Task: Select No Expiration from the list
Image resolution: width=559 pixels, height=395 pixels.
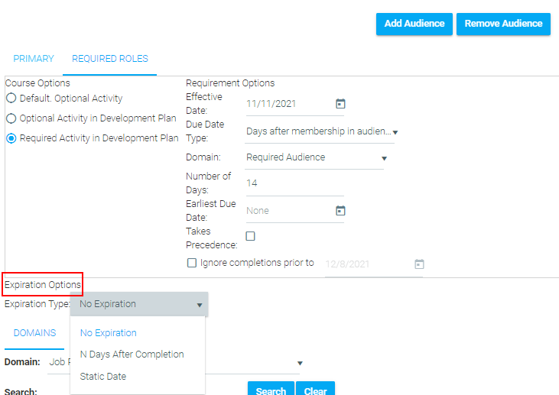Action: point(108,332)
